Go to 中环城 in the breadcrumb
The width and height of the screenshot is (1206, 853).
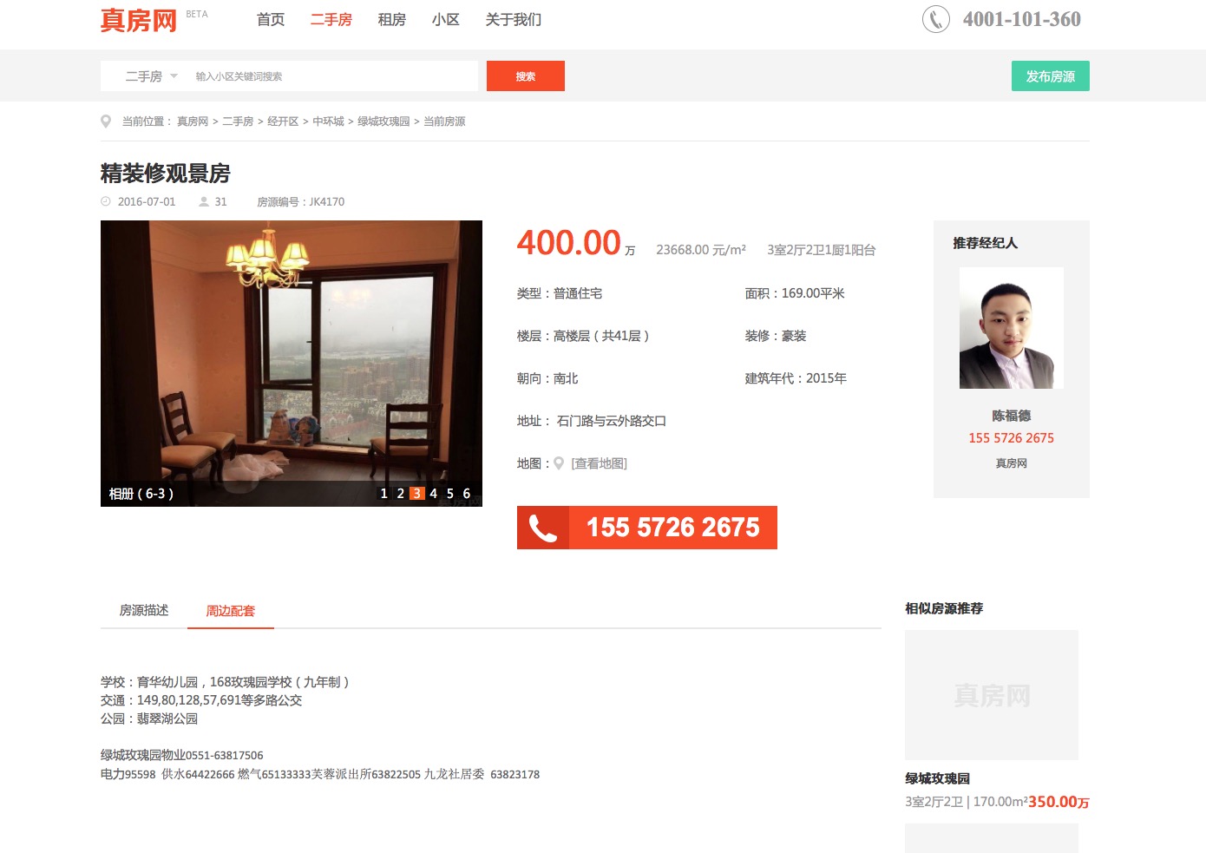point(328,121)
